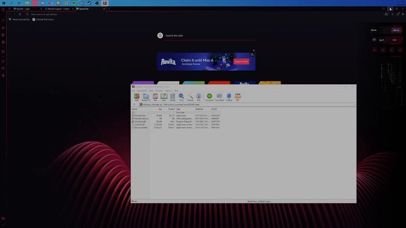Reload the browser page
This screenshot has height=228, width=406.
coord(20,14)
